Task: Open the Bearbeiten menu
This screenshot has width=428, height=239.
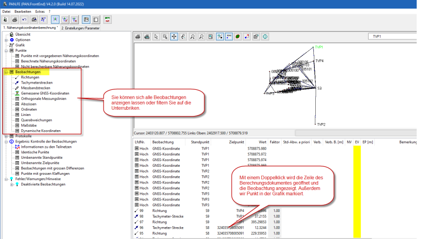Action: [x=22, y=10]
